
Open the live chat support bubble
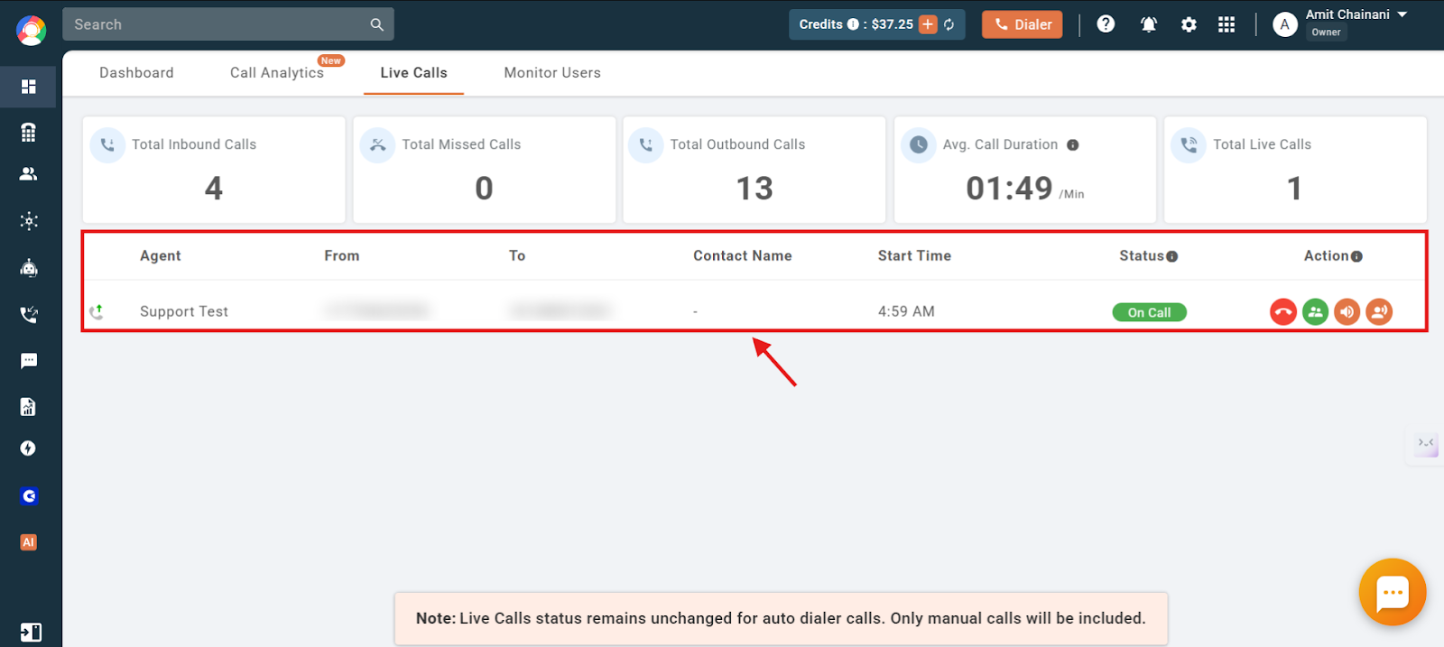(1393, 592)
